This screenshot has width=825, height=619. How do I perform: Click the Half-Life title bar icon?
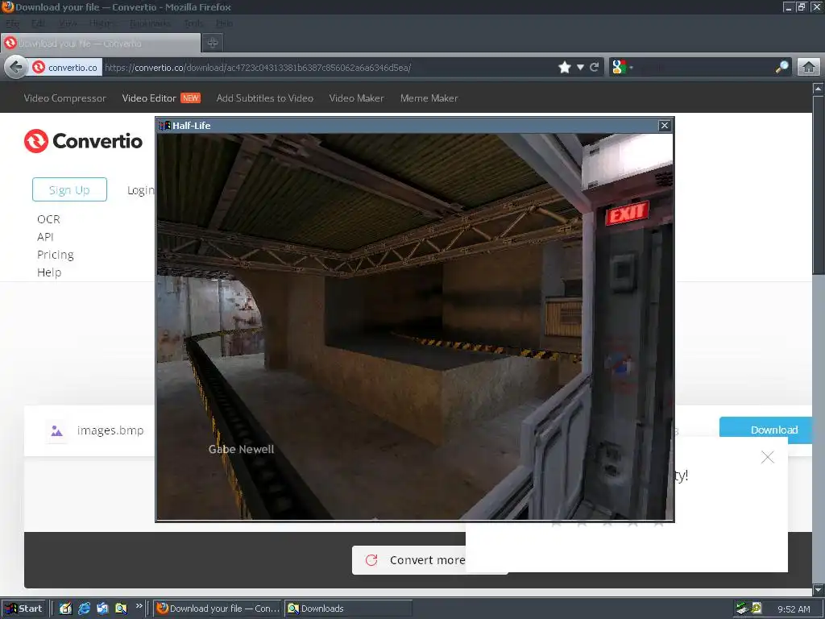(164, 125)
